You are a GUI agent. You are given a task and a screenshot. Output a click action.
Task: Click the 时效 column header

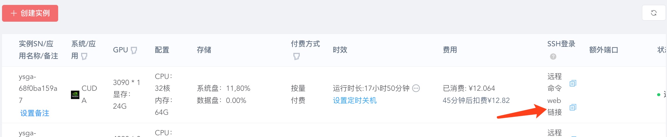coord(340,50)
